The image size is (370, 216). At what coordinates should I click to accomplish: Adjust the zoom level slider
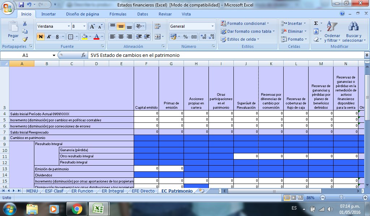coord(341,198)
